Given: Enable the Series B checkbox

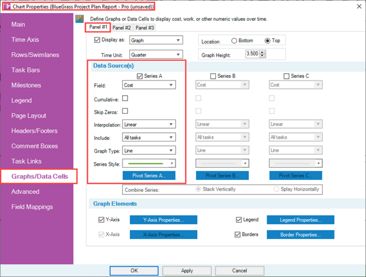Looking at the screenshot, I should tap(213, 76).
